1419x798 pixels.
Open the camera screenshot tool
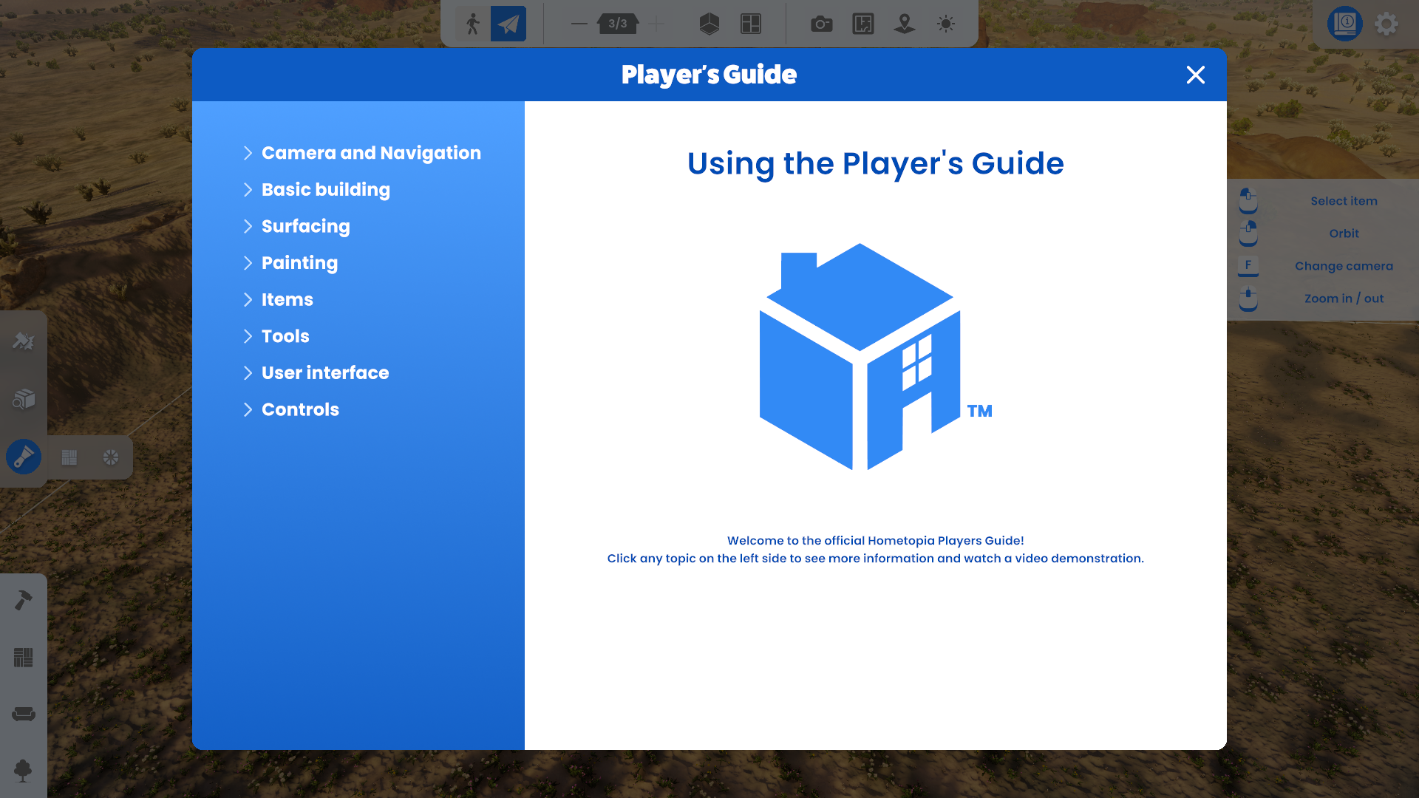pyautogui.click(x=821, y=24)
